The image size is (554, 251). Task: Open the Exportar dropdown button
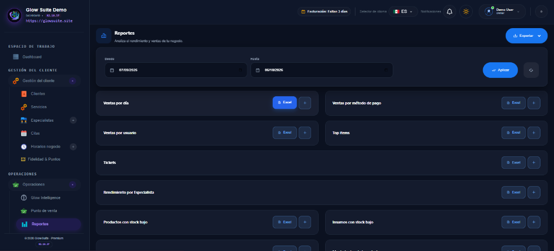(526, 36)
